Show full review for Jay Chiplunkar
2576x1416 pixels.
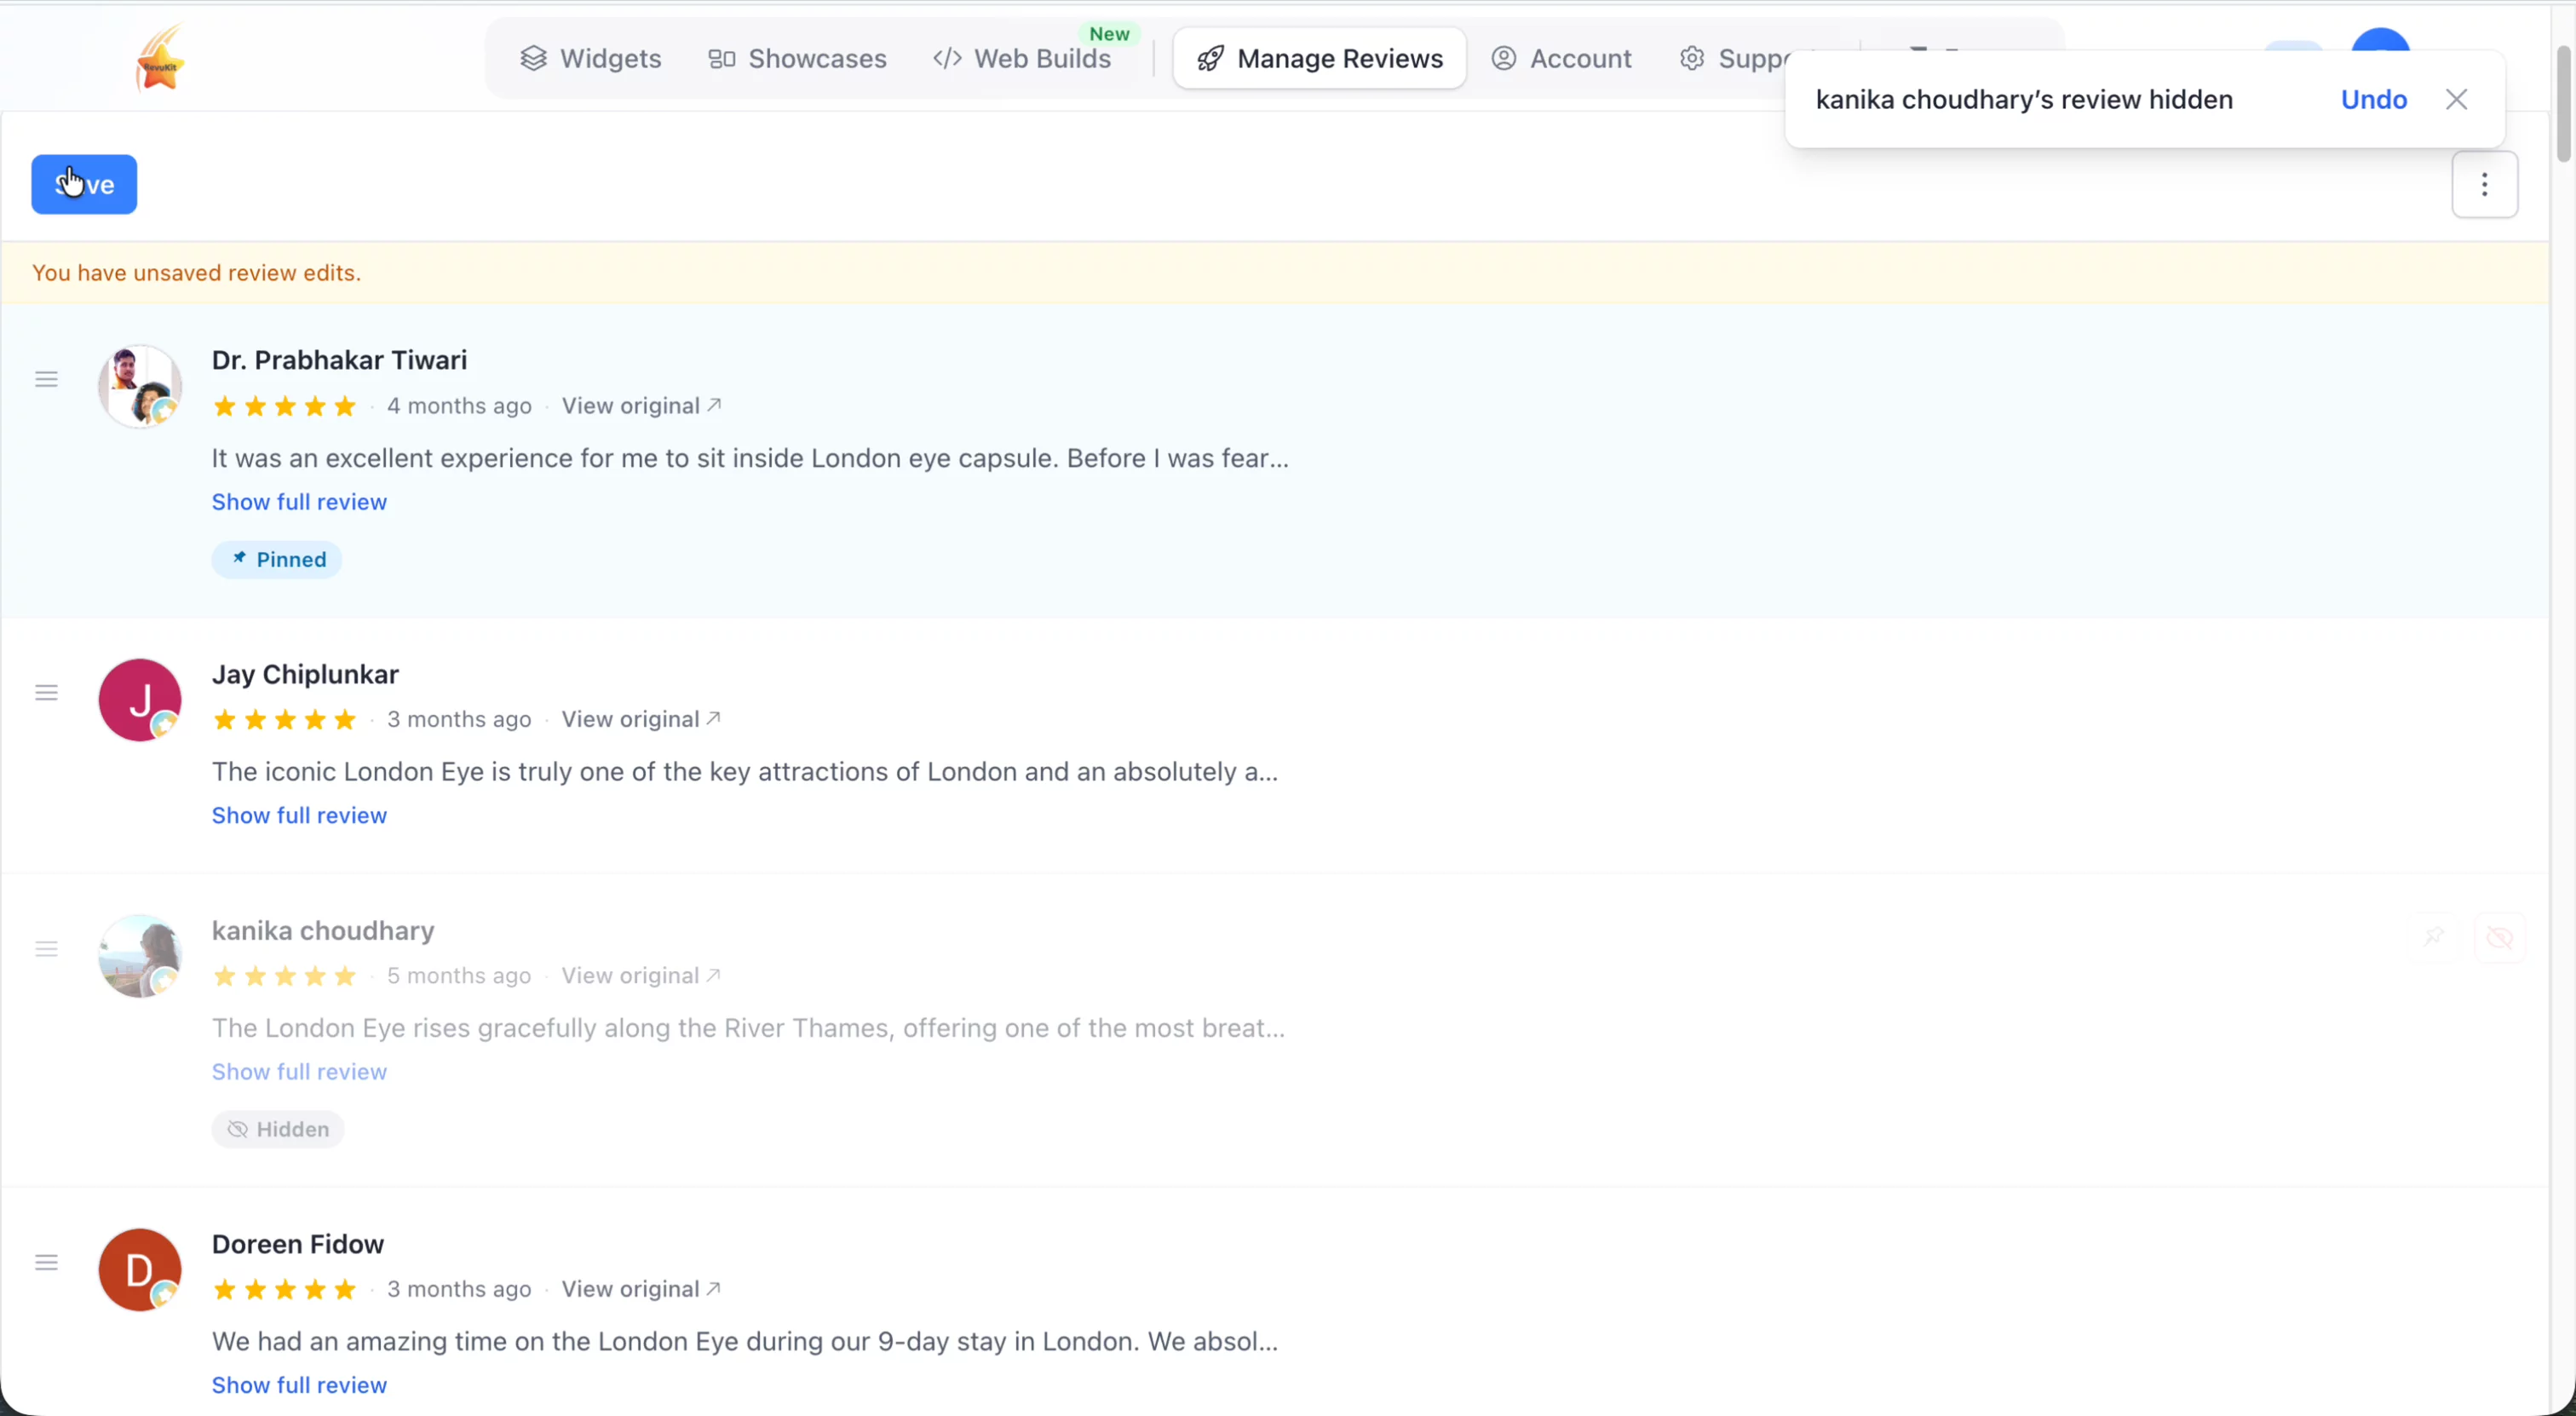point(299,815)
